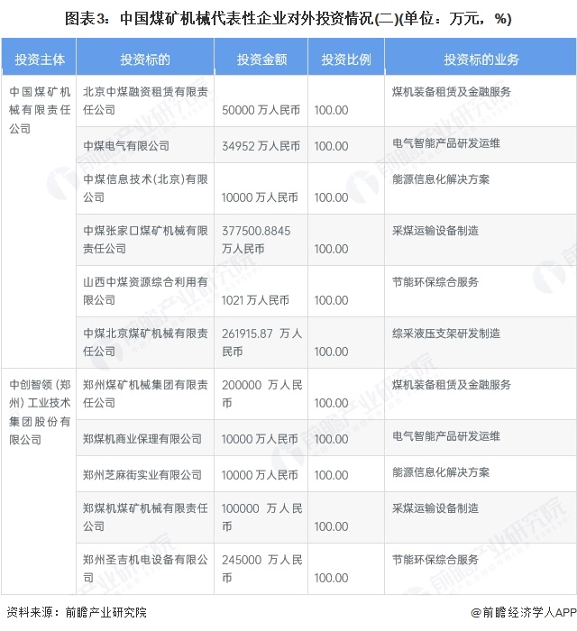Screen dimensions: 577x631
Task: Click the 投资标的 column header
Action: point(145,59)
